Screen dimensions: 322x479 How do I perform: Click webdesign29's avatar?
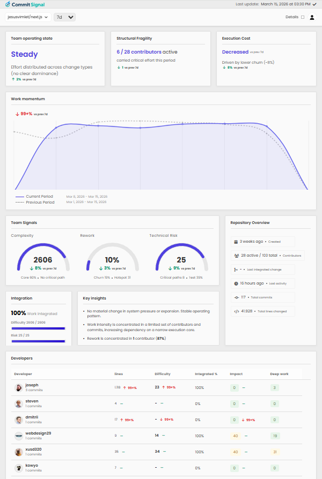pyautogui.click(x=19, y=436)
